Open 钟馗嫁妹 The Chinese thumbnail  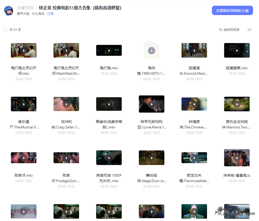click(x=194, y=104)
